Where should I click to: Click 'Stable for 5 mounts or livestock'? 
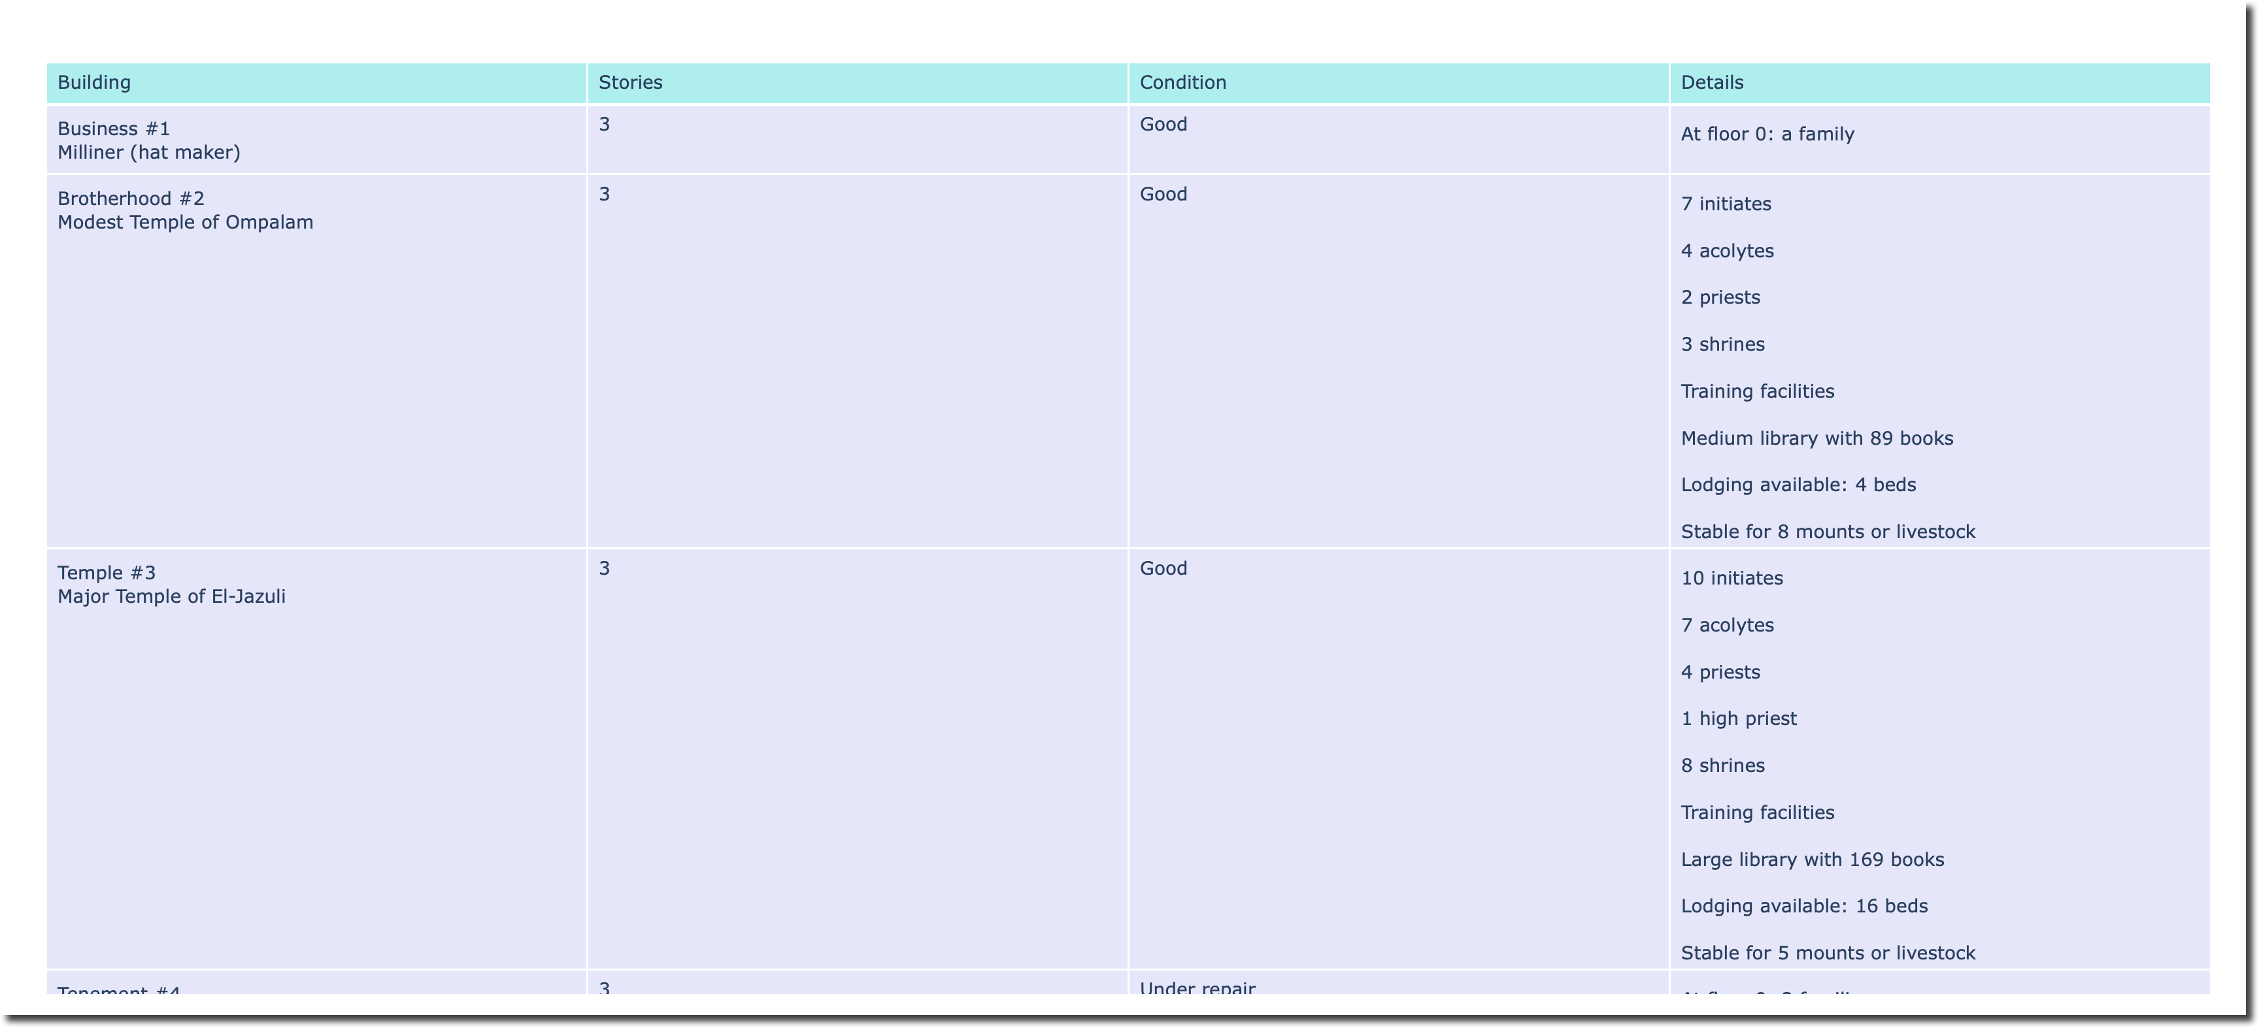[x=1827, y=953]
